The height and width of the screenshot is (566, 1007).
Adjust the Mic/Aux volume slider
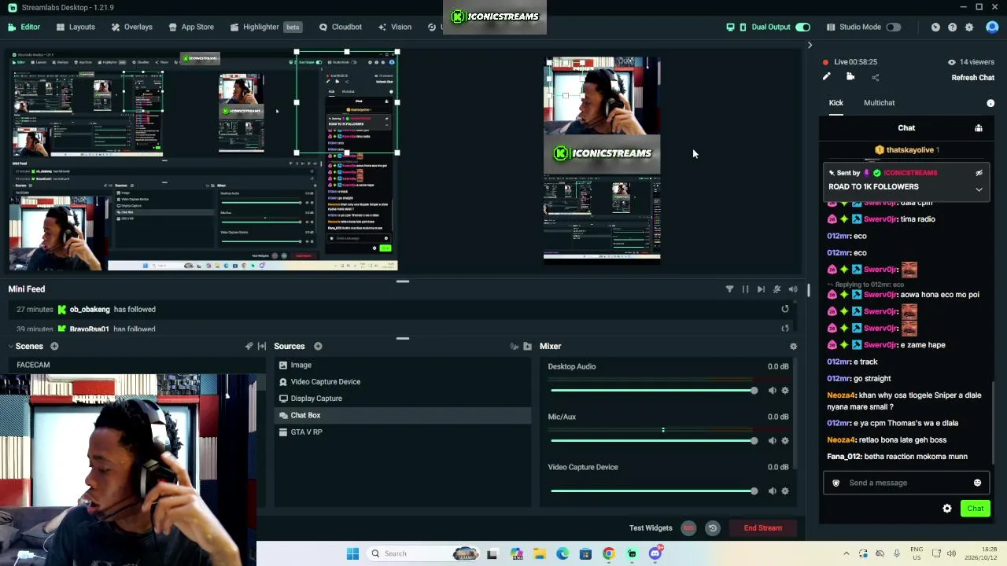[654, 441]
